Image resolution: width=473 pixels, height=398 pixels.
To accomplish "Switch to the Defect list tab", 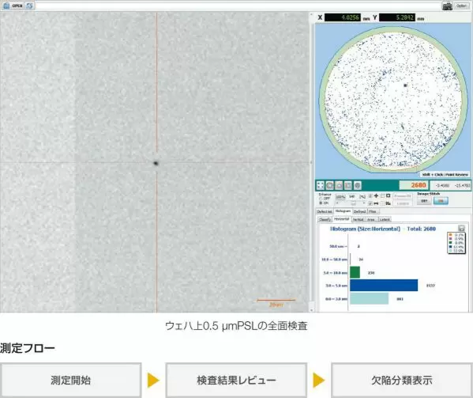I will click(325, 211).
